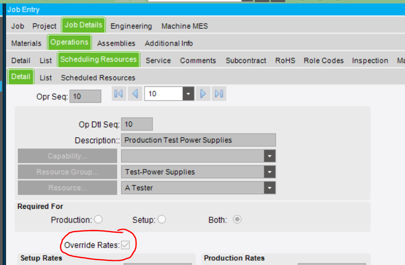Select the Operations tab

tap(69, 42)
